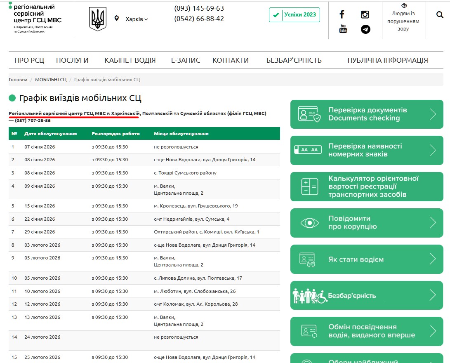Viewport: 450px width, 363px height.
Task: Click the location pin icon near Харків
Action: pyautogui.click(x=116, y=19)
